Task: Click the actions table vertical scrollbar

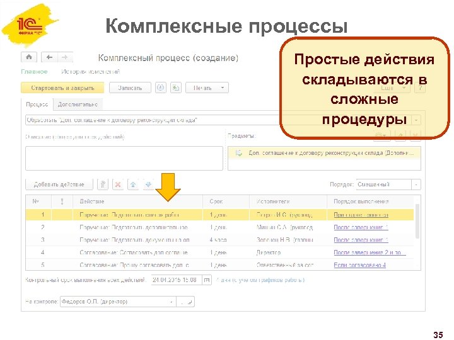Action: tap(417, 221)
